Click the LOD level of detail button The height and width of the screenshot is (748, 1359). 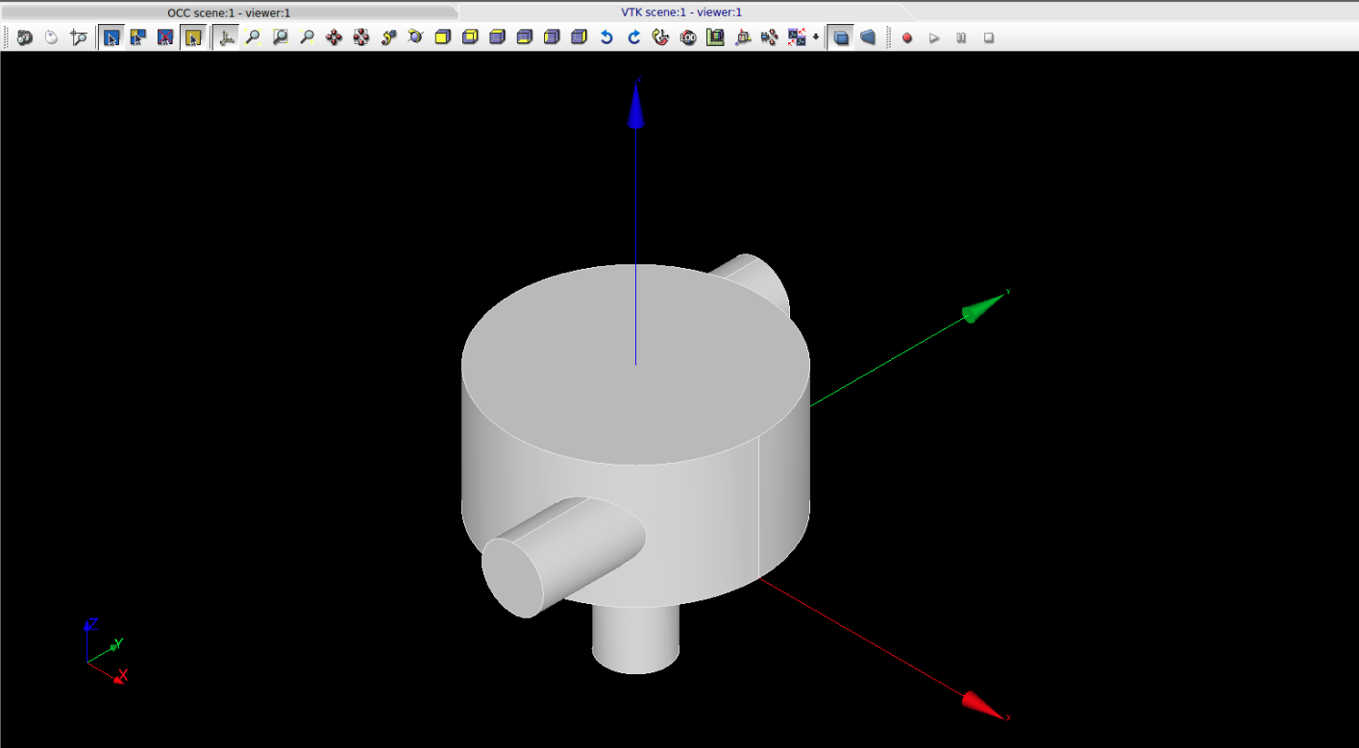688,37
